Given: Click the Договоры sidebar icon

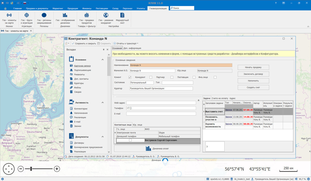Looking at the screenshot, I should [71, 143].
